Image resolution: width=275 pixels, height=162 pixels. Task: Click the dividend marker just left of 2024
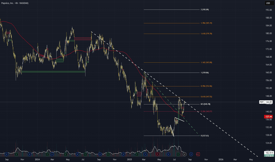tap(30, 154)
